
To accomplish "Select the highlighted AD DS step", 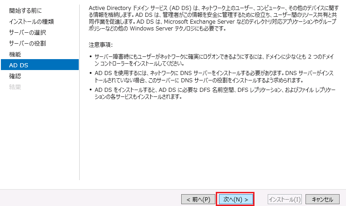I will (x=40, y=65).
